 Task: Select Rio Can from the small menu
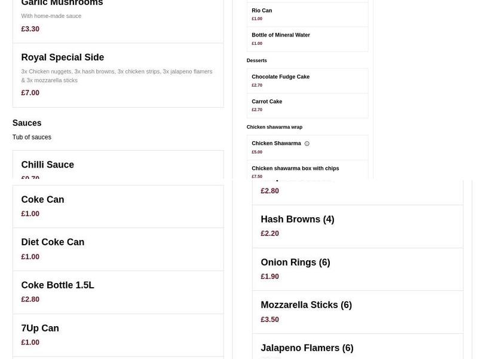coord(307,14)
